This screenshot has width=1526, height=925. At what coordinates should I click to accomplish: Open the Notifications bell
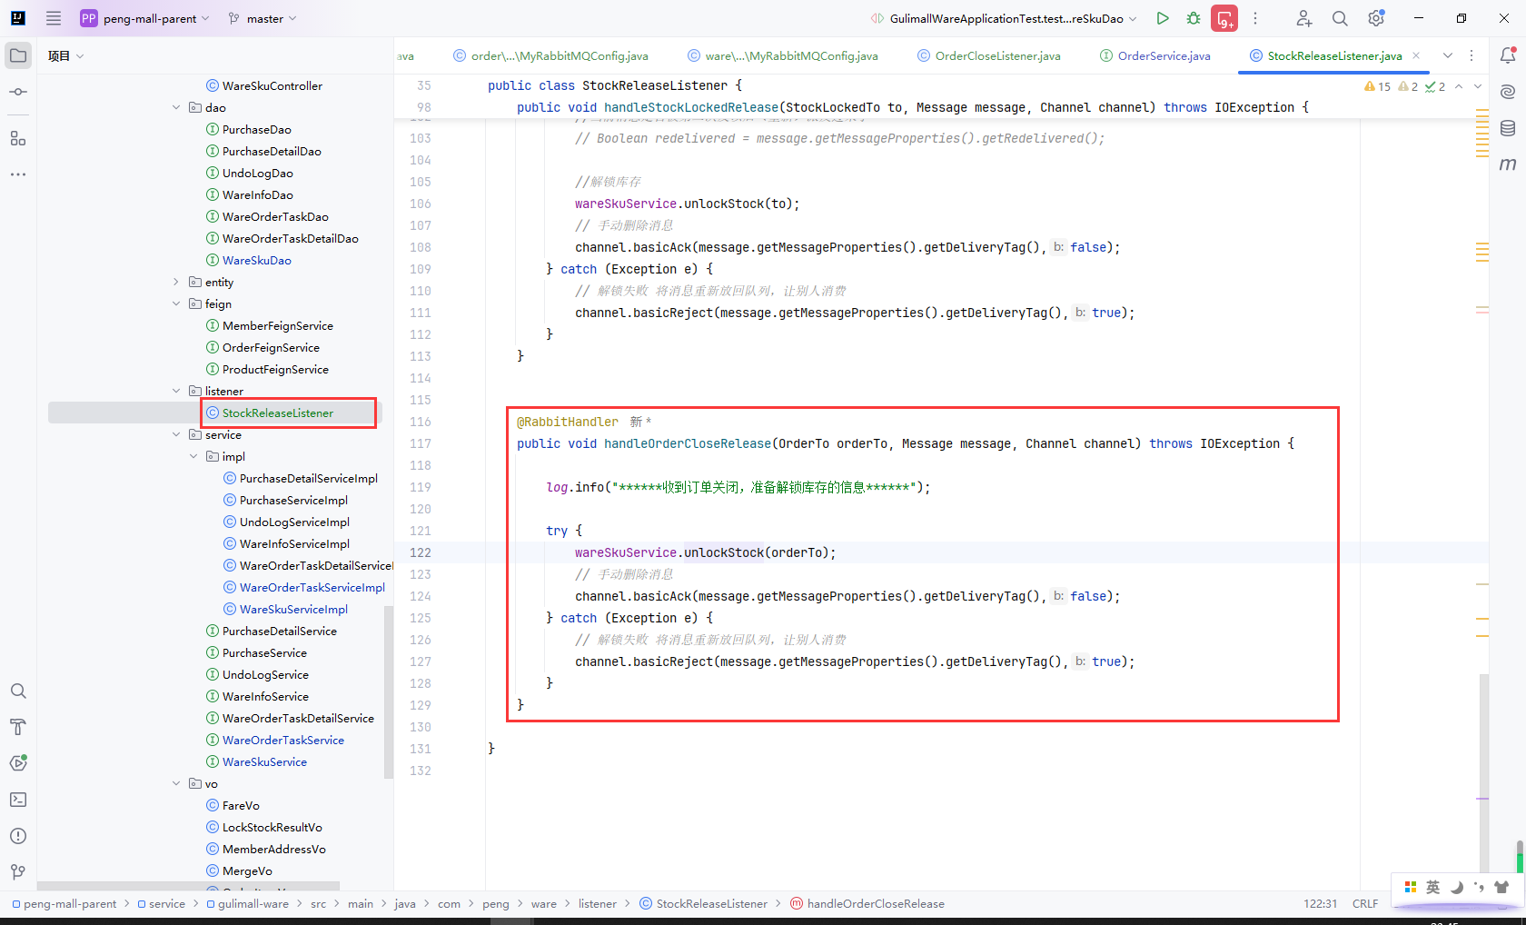(1508, 55)
